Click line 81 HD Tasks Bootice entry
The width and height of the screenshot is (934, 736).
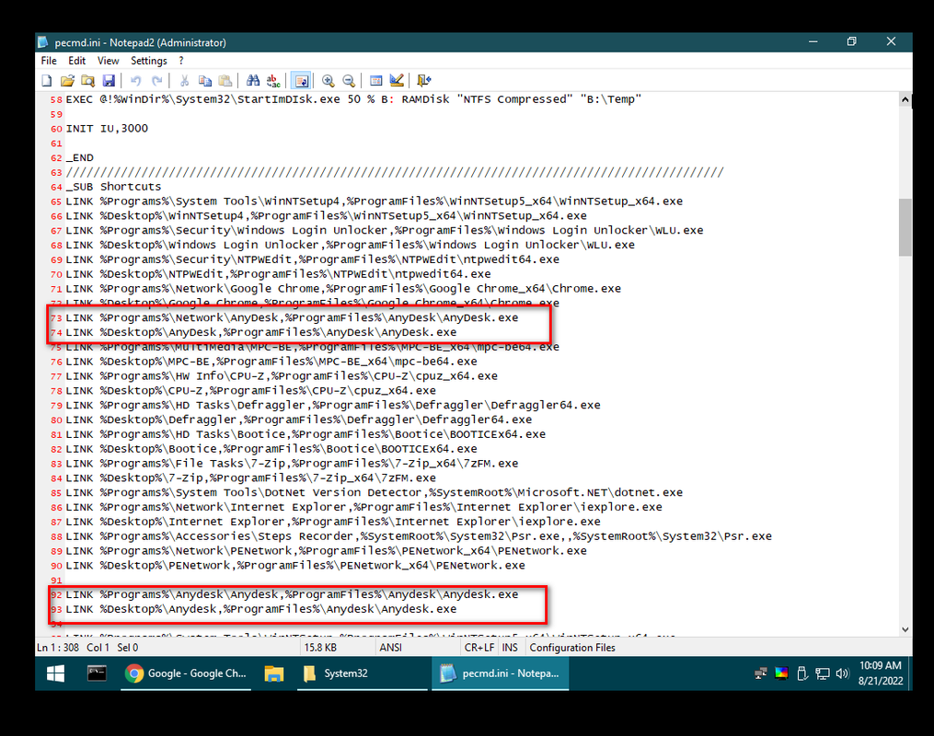click(306, 434)
